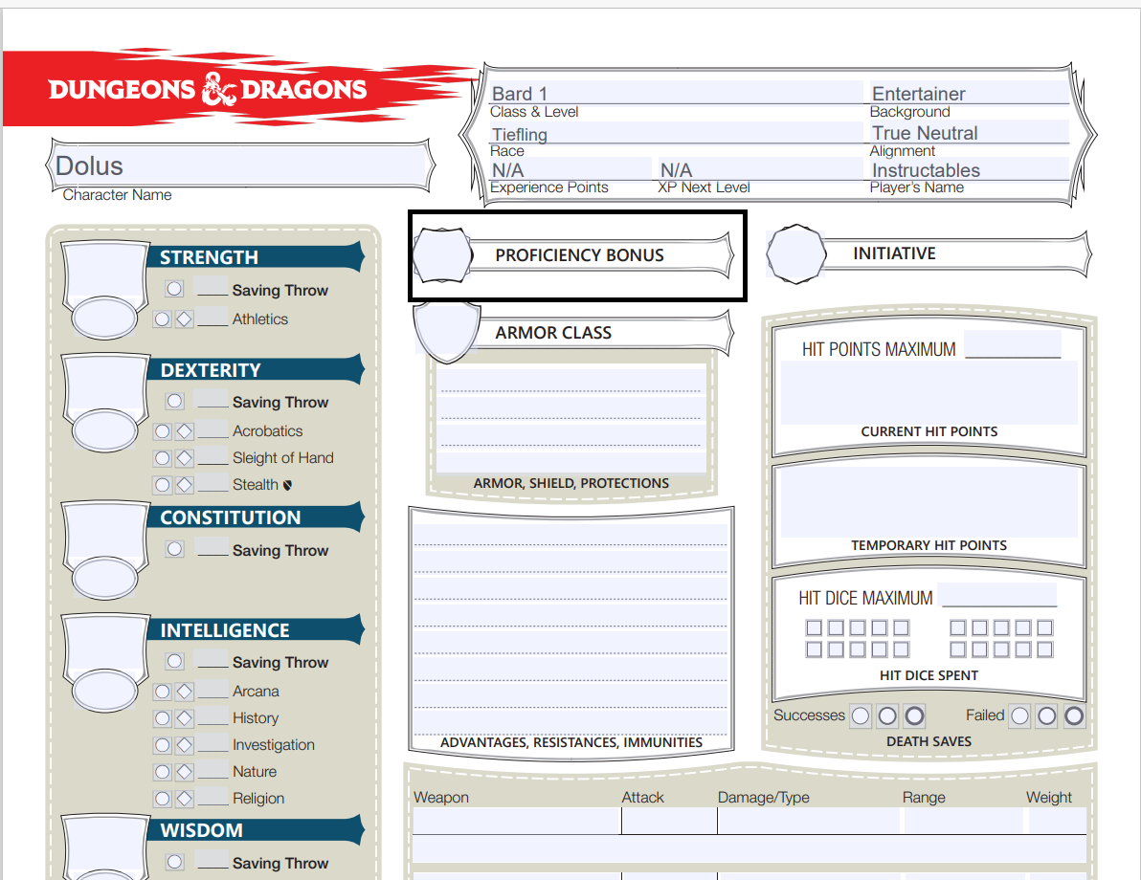The height and width of the screenshot is (880, 1141).
Task: Click the Constitution ability score box
Action: pyautogui.click(x=105, y=533)
